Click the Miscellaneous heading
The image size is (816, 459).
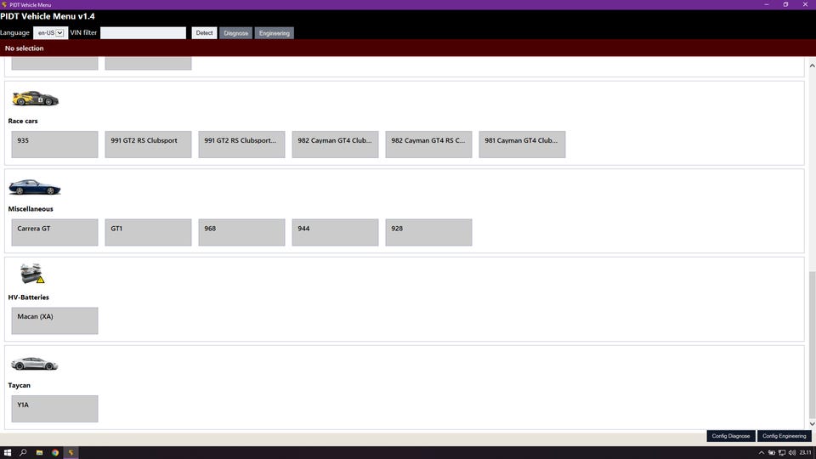coord(31,209)
